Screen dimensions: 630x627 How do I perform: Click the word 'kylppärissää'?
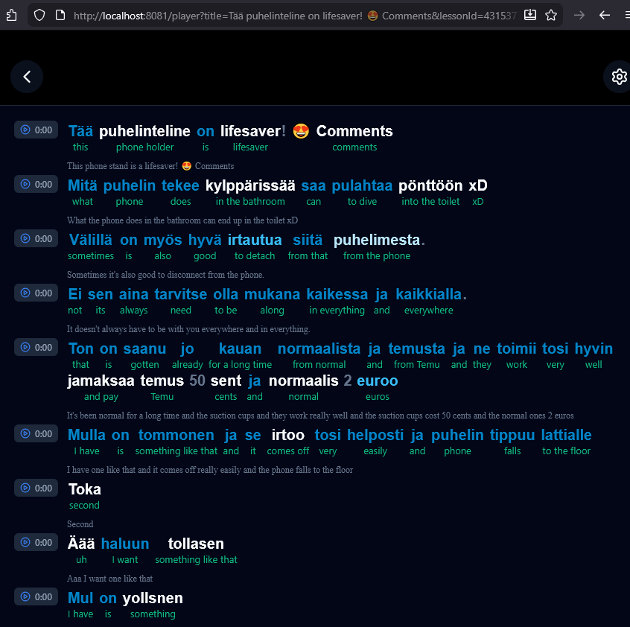[x=250, y=185]
